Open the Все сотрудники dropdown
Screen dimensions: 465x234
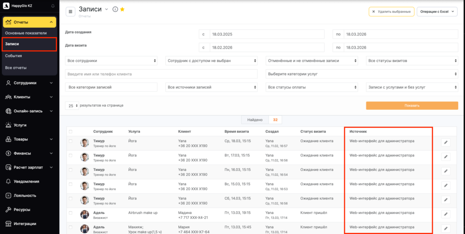coord(111,60)
